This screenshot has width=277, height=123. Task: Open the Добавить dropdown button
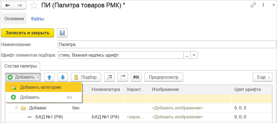click(23, 77)
